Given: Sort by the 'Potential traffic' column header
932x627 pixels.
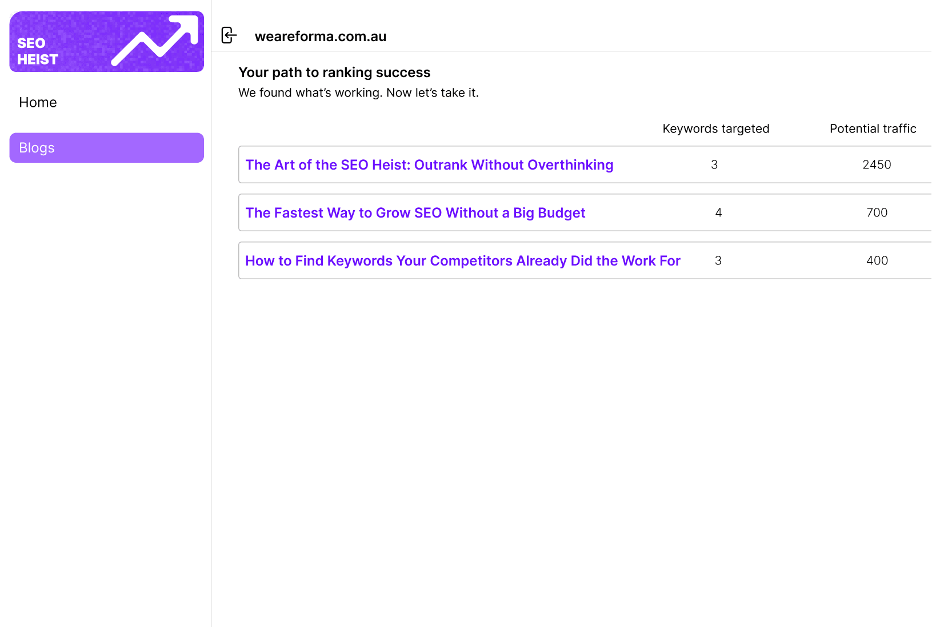Looking at the screenshot, I should 873,128.
